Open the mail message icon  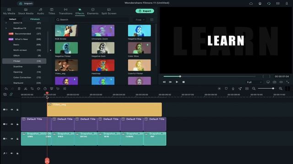coord(278,3)
